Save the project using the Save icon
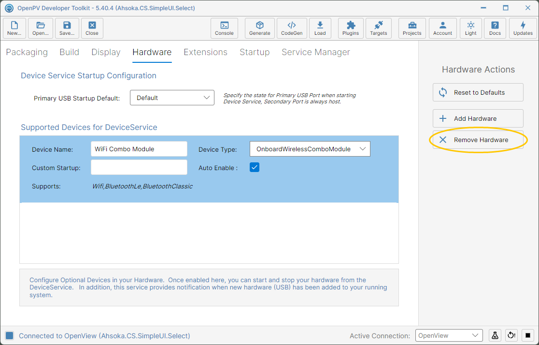The image size is (539, 345). click(x=67, y=28)
